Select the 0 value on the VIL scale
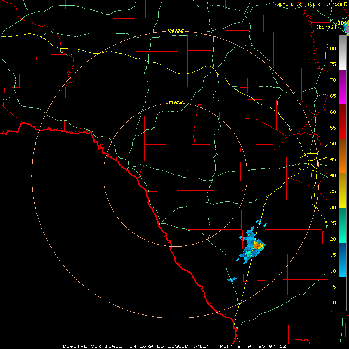Image resolution: width=349 pixels, height=349 pixels. pos(334,303)
